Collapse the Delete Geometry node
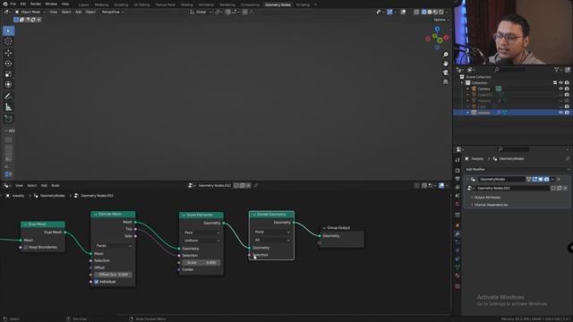 pyautogui.click(x=254, y=215)
